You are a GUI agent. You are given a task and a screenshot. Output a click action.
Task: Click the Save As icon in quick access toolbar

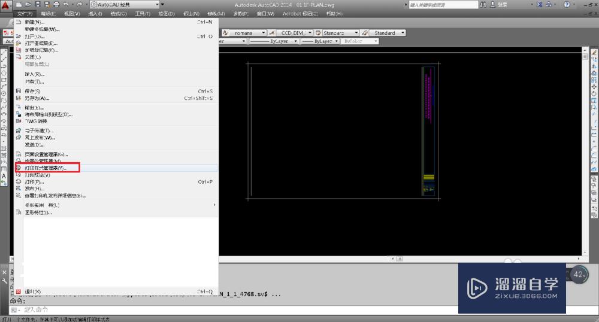(x=47, y=5)
